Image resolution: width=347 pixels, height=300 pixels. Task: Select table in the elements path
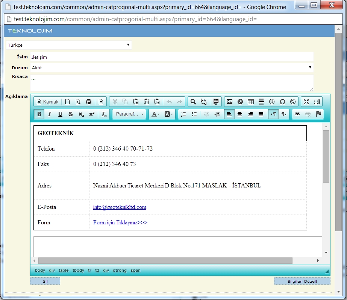pyautogui.click(x=64, y=270)
